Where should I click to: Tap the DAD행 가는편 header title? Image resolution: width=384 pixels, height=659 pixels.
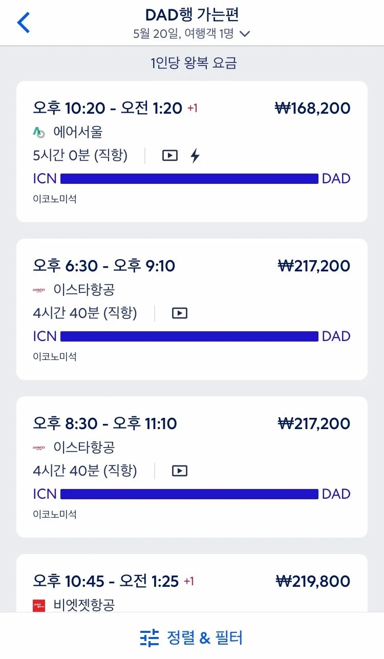tap(192, 14)
